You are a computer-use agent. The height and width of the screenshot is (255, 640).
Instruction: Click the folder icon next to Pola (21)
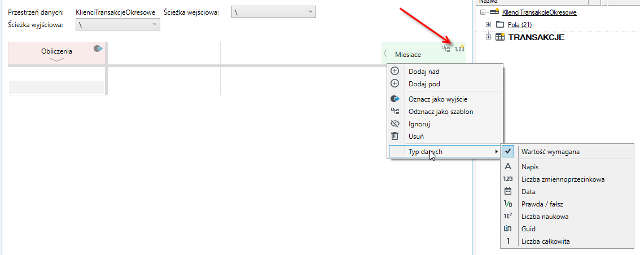[500, 24]
